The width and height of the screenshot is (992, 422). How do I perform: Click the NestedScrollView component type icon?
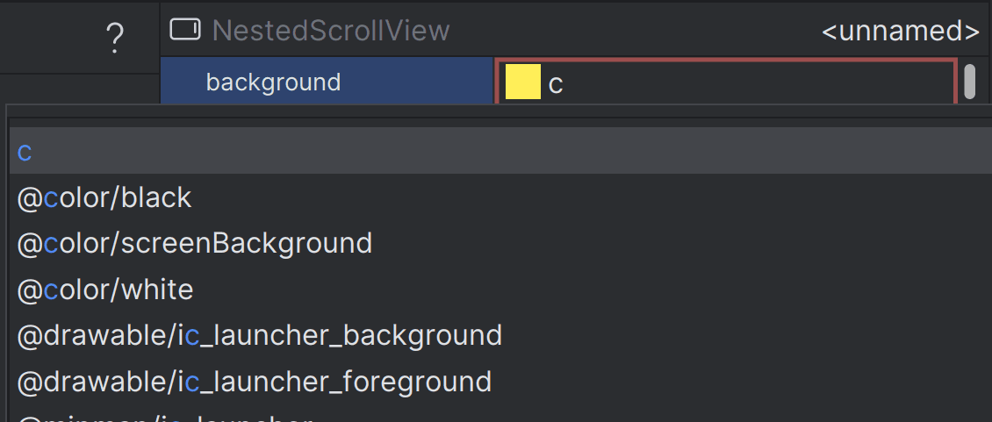click(185, 30)
